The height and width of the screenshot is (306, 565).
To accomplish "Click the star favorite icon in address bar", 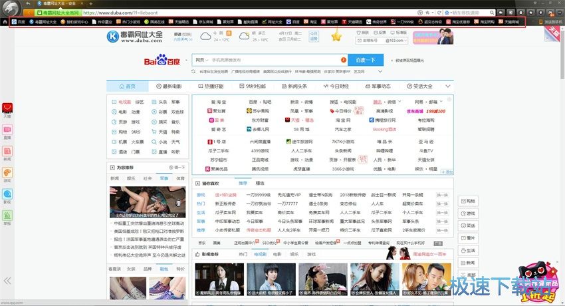I will 427,13.
